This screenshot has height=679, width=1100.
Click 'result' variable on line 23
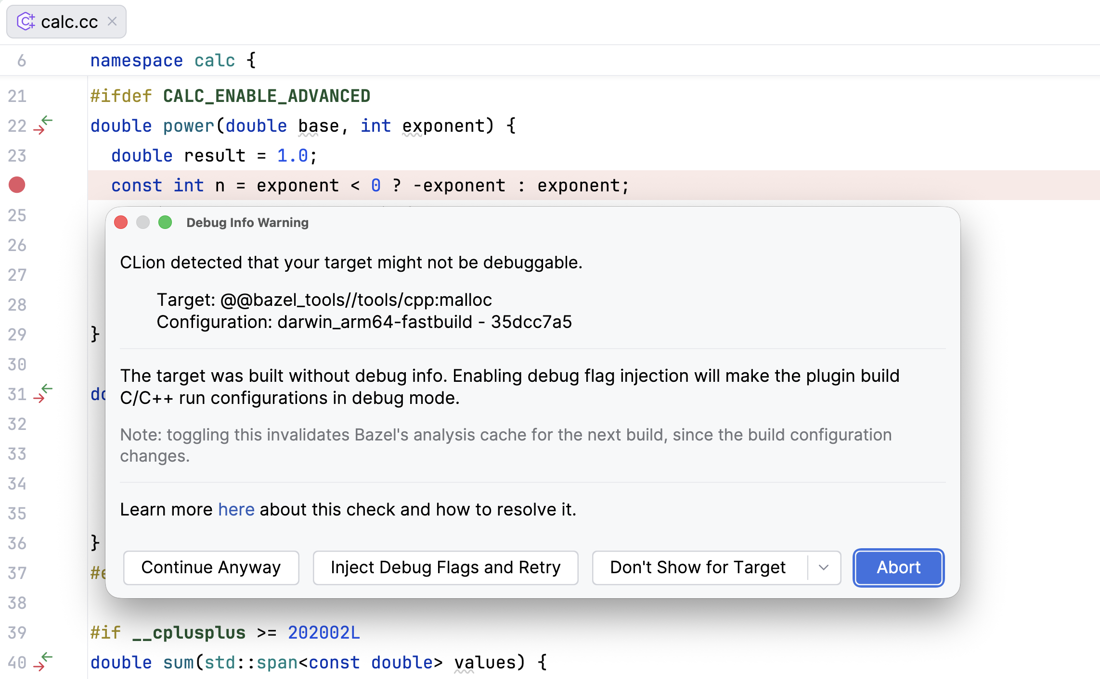click(x=215, y=156)
